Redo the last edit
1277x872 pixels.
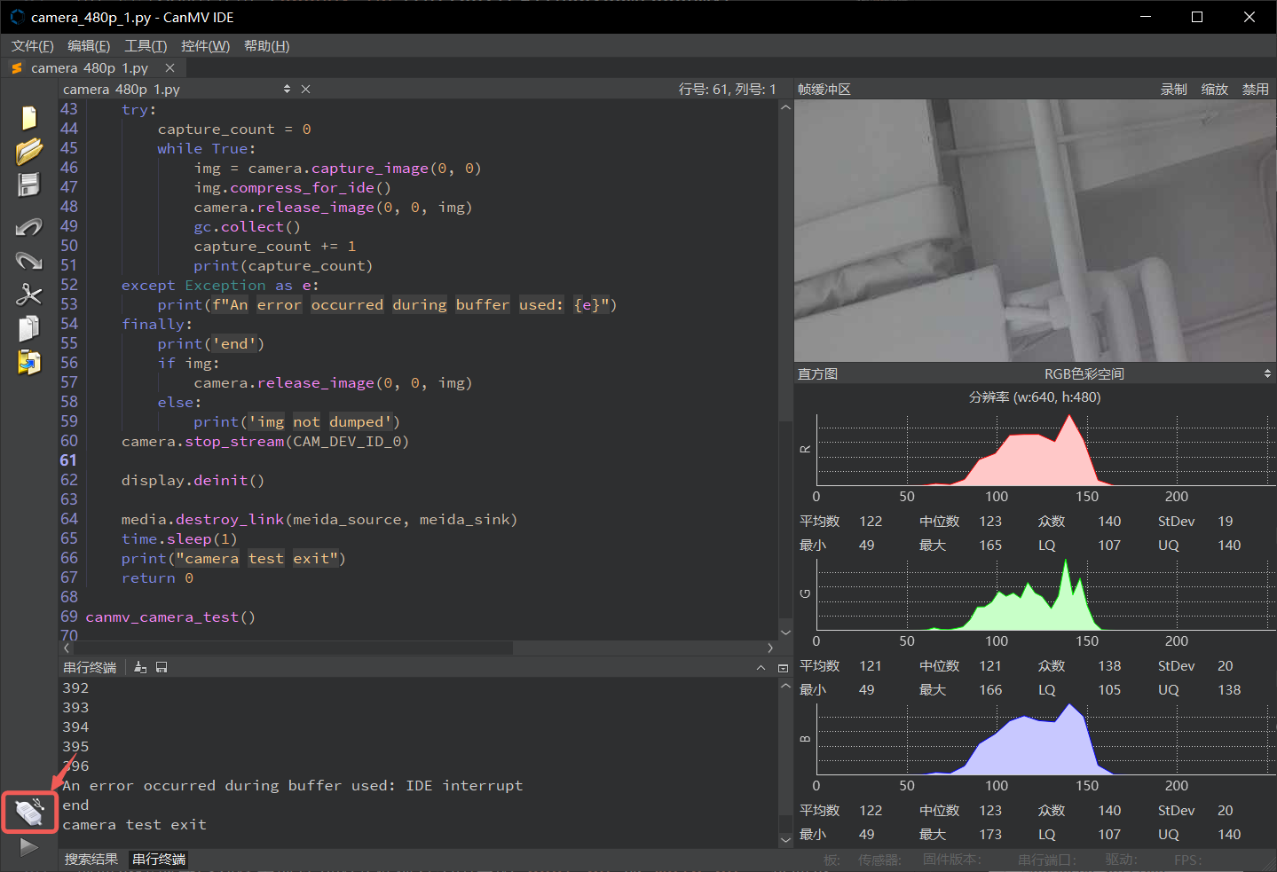coord(29,260)
